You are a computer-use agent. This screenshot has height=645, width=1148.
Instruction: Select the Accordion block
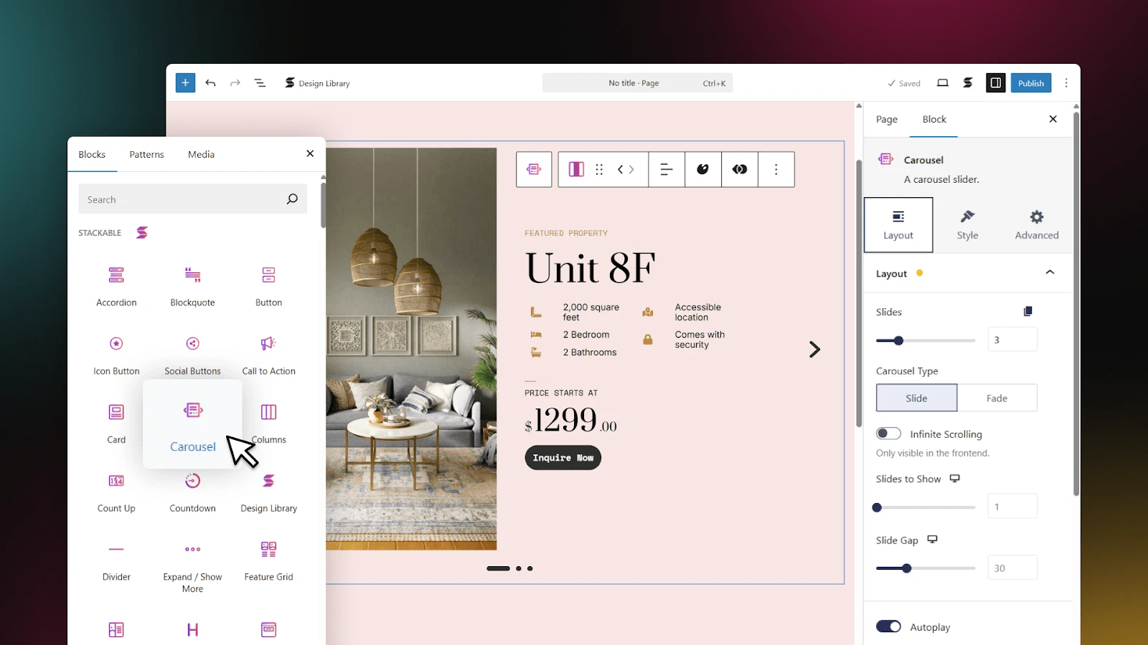click(116, 285)
